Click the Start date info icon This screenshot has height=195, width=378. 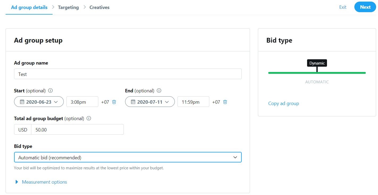tap(50, 90)
